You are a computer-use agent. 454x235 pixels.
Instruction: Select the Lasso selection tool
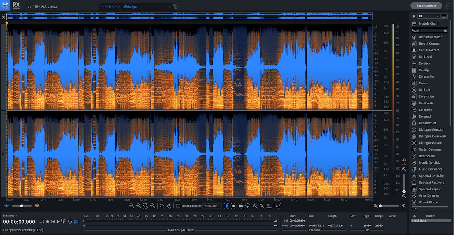pos(247,206)
